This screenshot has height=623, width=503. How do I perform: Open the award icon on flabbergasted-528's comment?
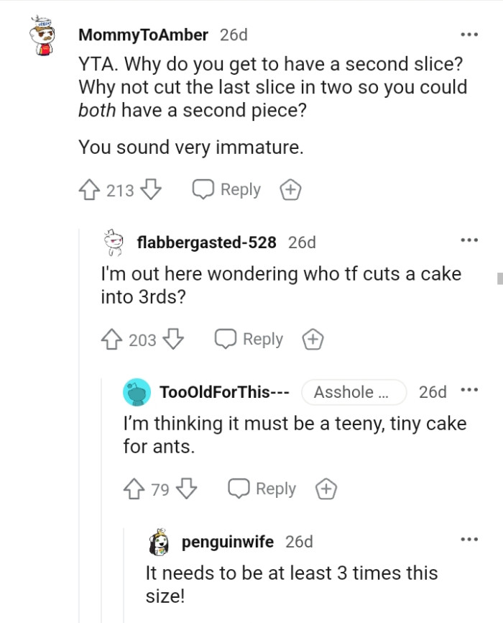pos(313,339)
